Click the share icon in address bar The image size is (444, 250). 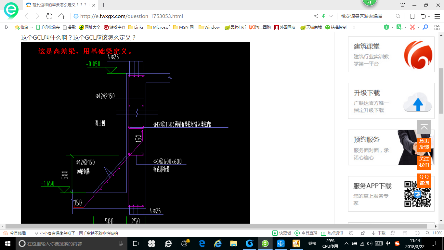[316, 16]
